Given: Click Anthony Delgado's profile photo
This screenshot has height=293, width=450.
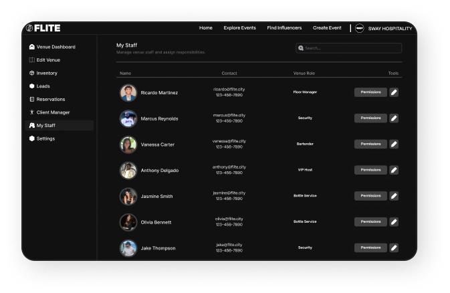Looking at the screenshot, I should point(128,170).
